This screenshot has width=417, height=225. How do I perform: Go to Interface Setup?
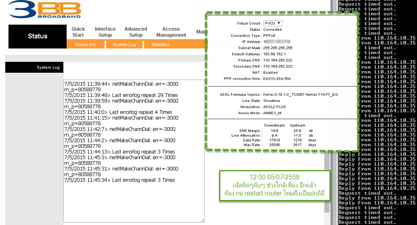(105, 32)
